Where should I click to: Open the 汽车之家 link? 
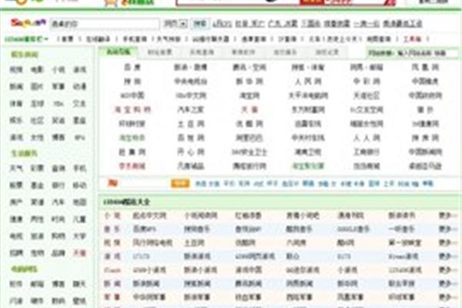(191, 109)
